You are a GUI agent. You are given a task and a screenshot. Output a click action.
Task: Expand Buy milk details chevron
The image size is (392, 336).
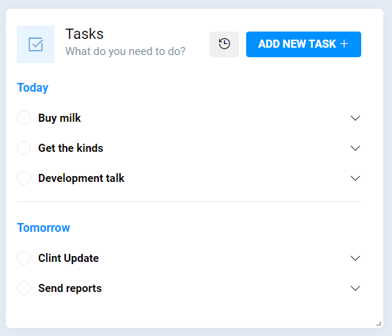coord(355,118)
